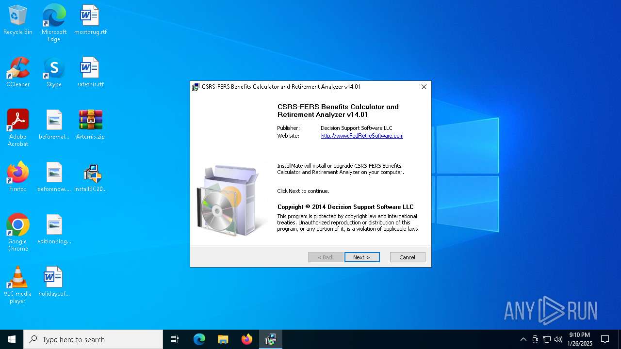Select the mostdrug.rtf document icon
Image resolution: width=621 pixels, height=349 pixels.
tap(90, 20)
